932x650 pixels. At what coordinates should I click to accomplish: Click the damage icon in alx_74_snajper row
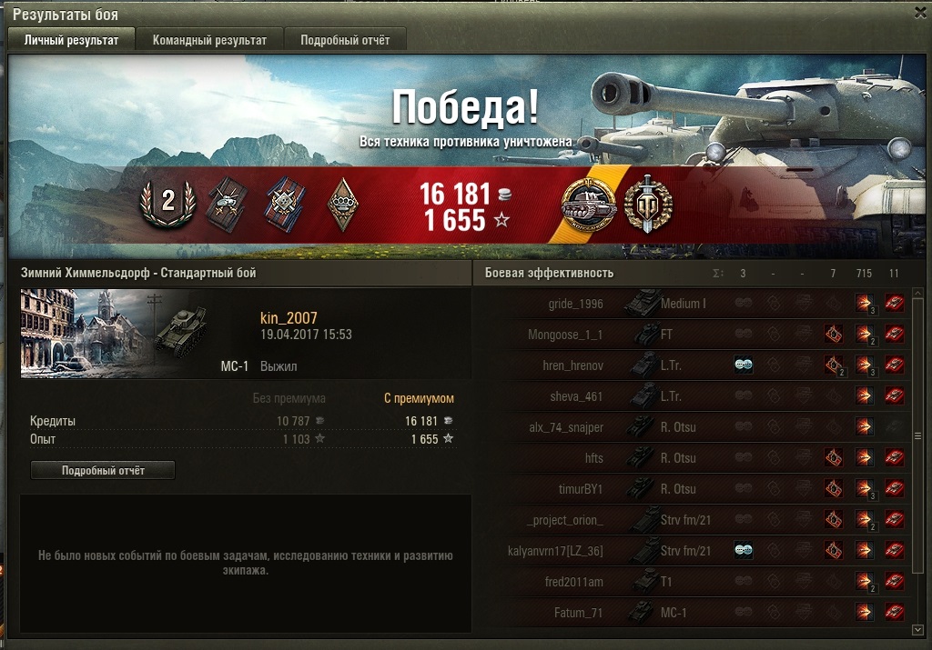pyautogui.click(x=864, y=426)
